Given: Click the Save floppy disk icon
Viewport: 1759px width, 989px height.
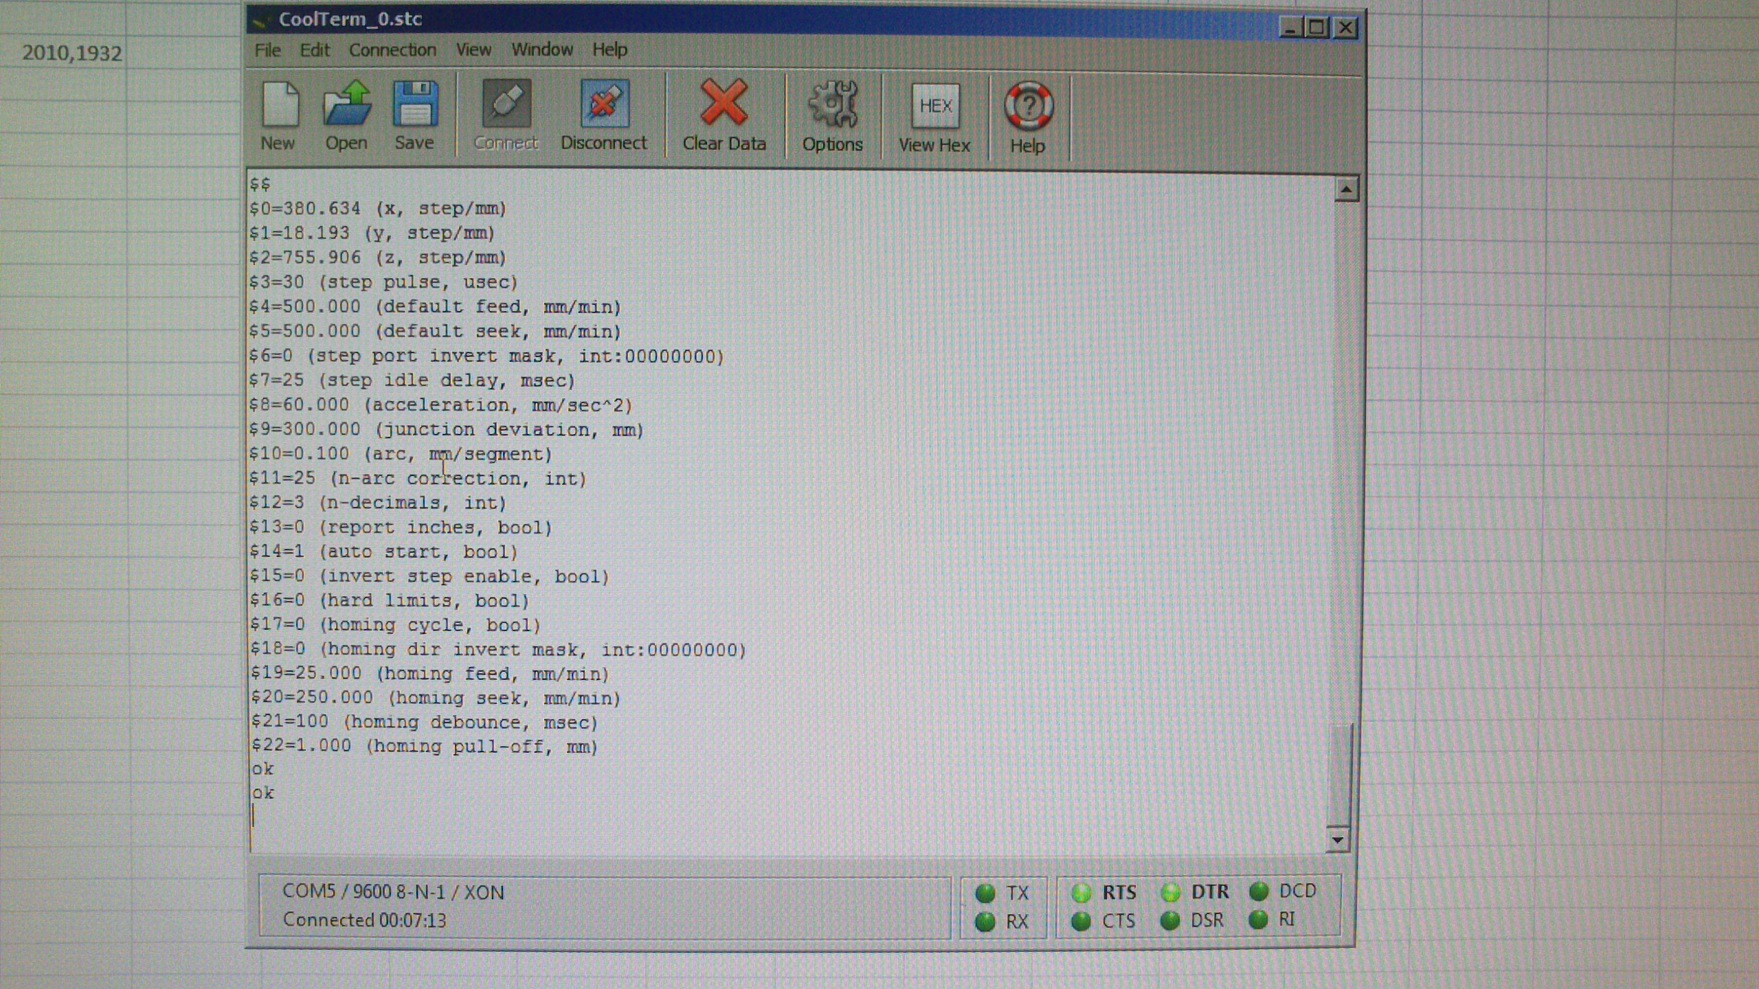Looking at the screenshot, I should [415, 104].
